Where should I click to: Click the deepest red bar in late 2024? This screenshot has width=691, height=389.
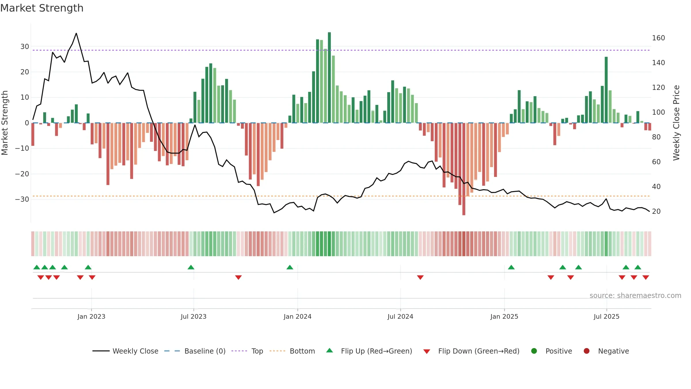click(464, 169)
